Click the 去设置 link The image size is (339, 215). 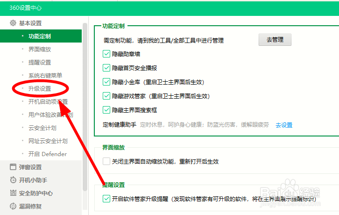(x=284, y=125)
